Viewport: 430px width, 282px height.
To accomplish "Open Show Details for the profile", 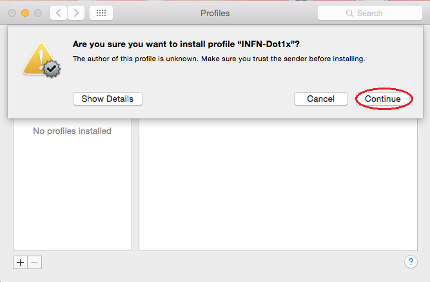I will [108, 99].
